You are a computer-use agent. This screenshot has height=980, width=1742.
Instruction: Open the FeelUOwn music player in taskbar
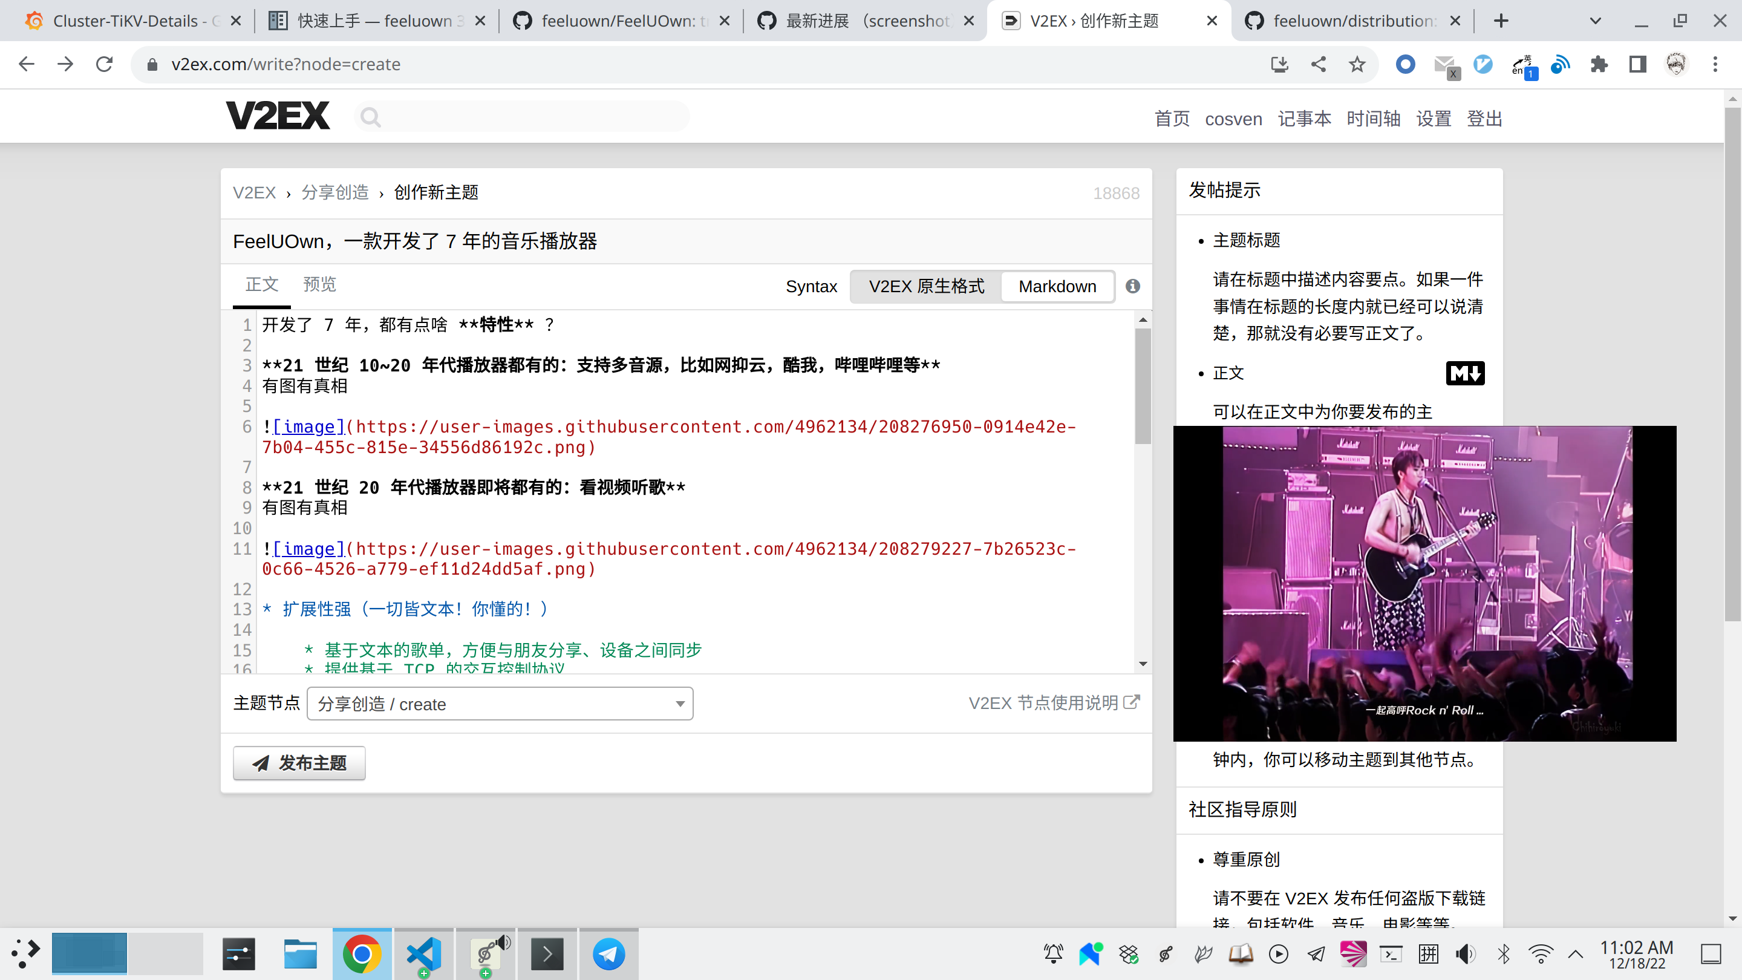coord(486,955)
